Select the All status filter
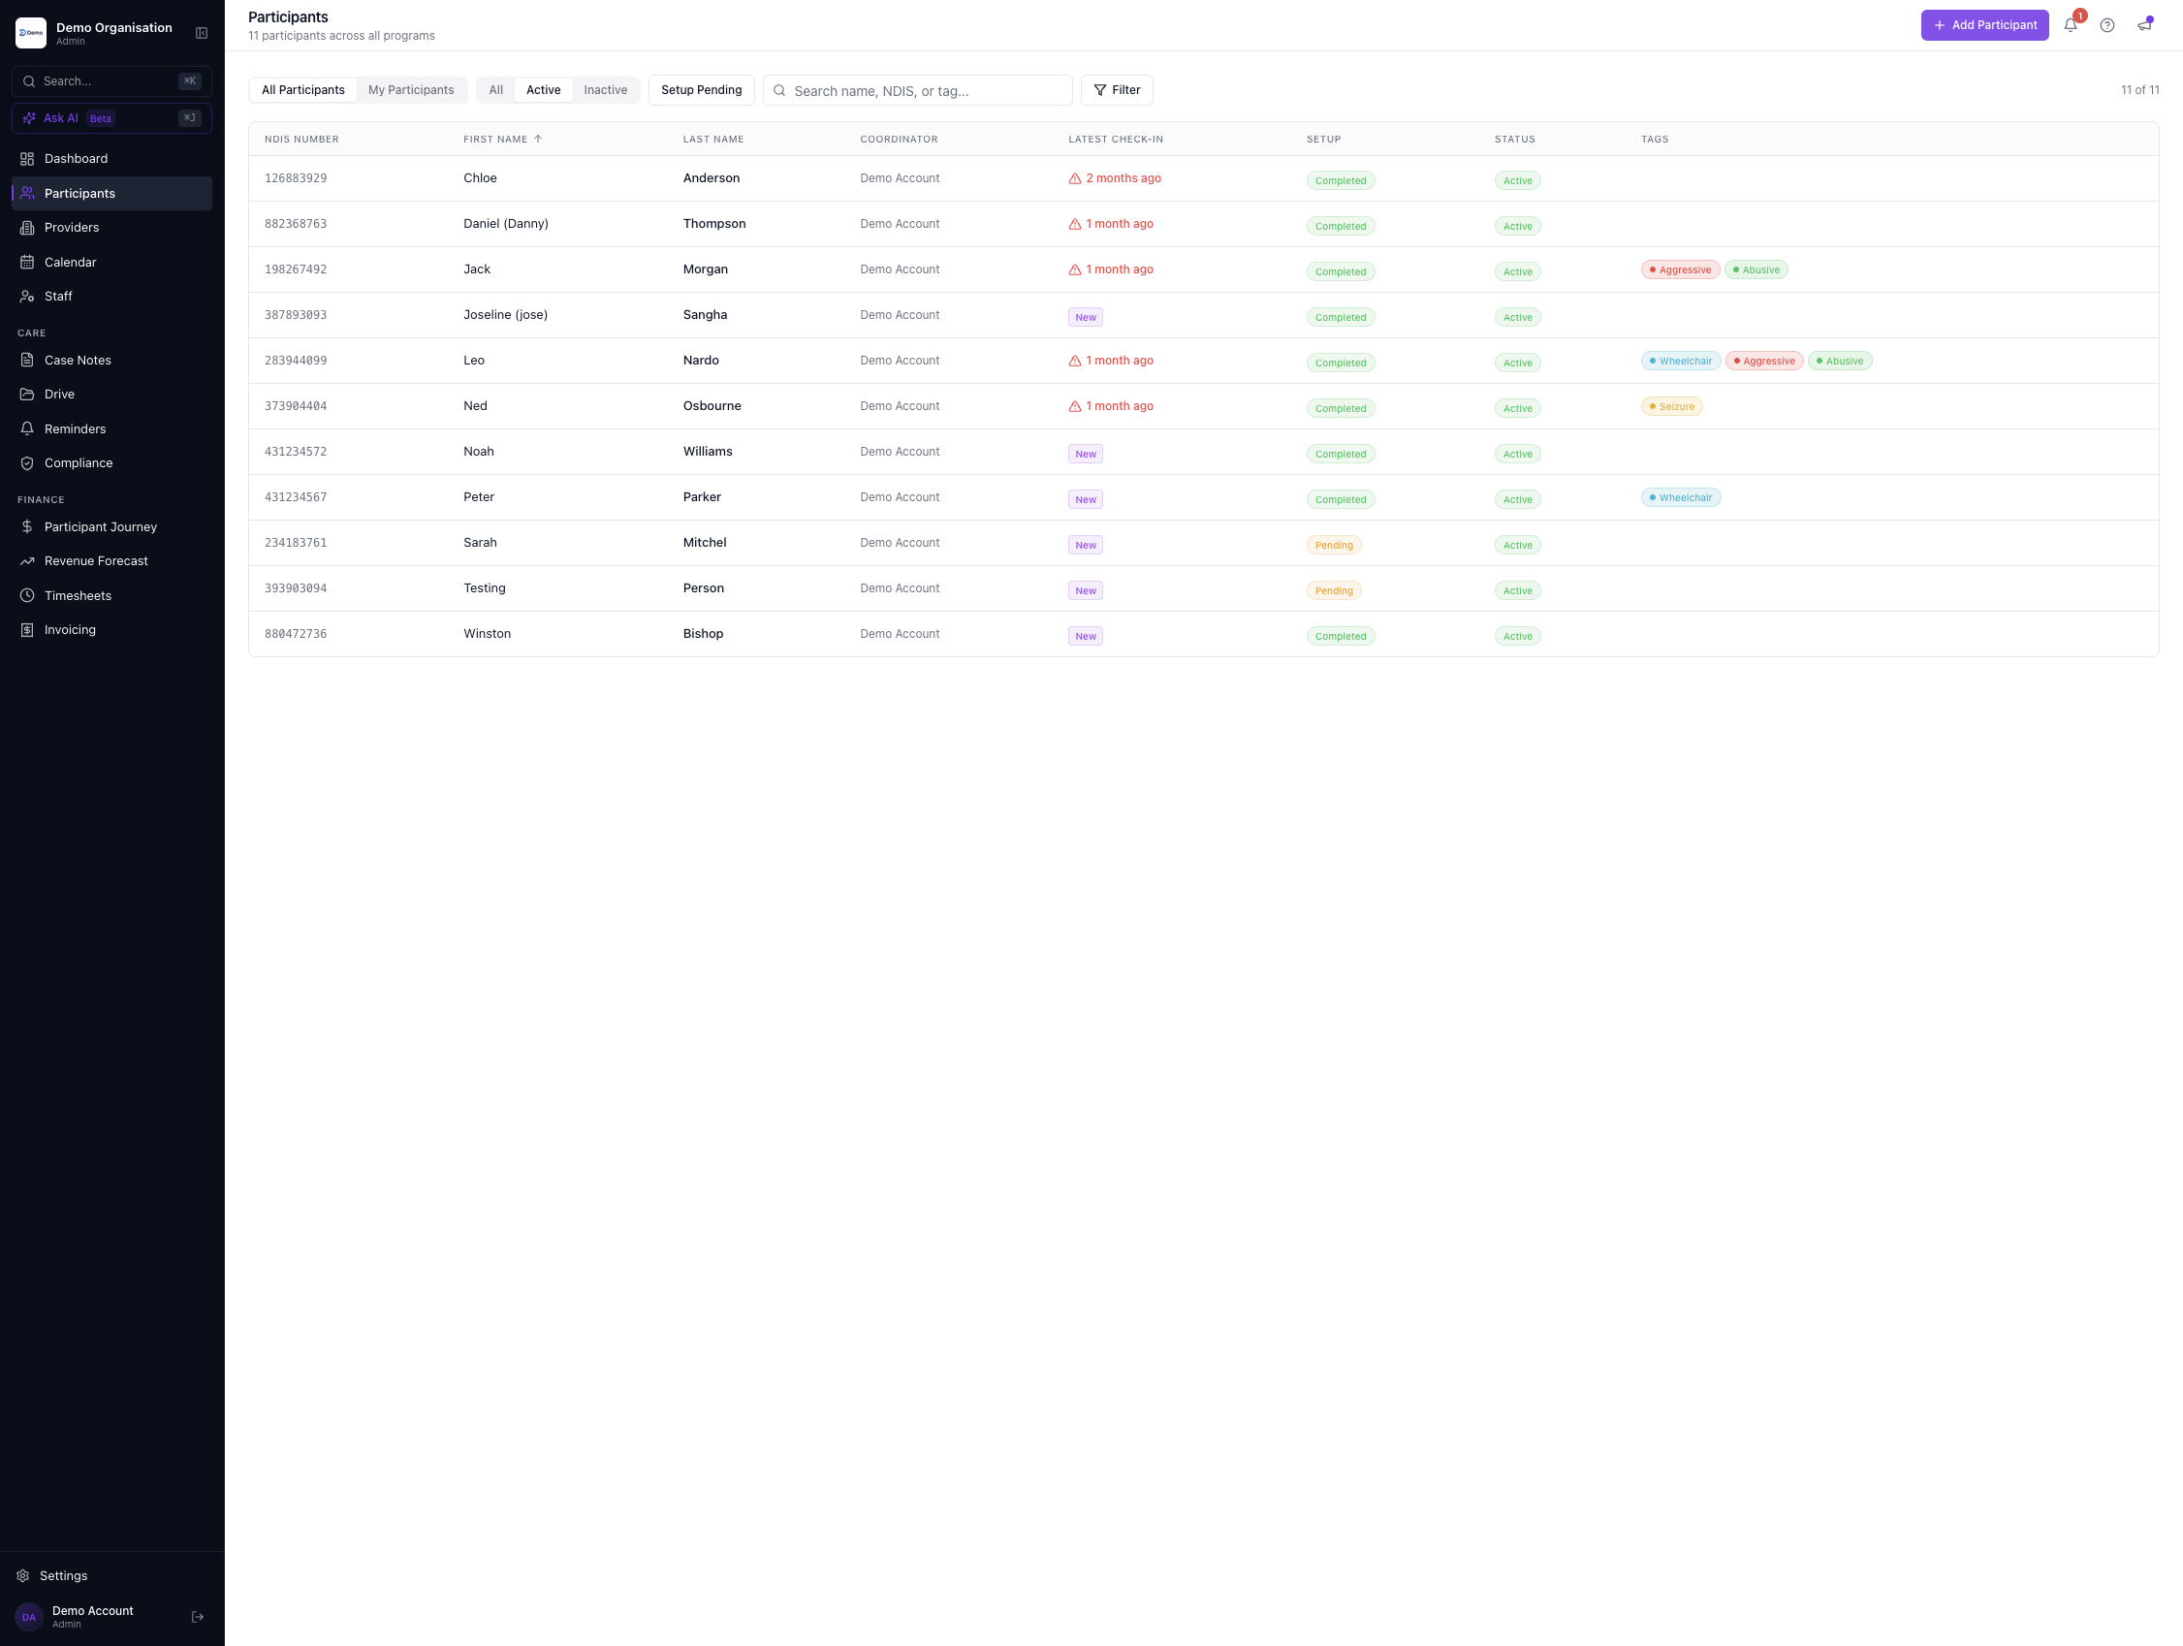Viewport: 2183px width, 1646px height. pyautogui.click(x=495, y=90)
